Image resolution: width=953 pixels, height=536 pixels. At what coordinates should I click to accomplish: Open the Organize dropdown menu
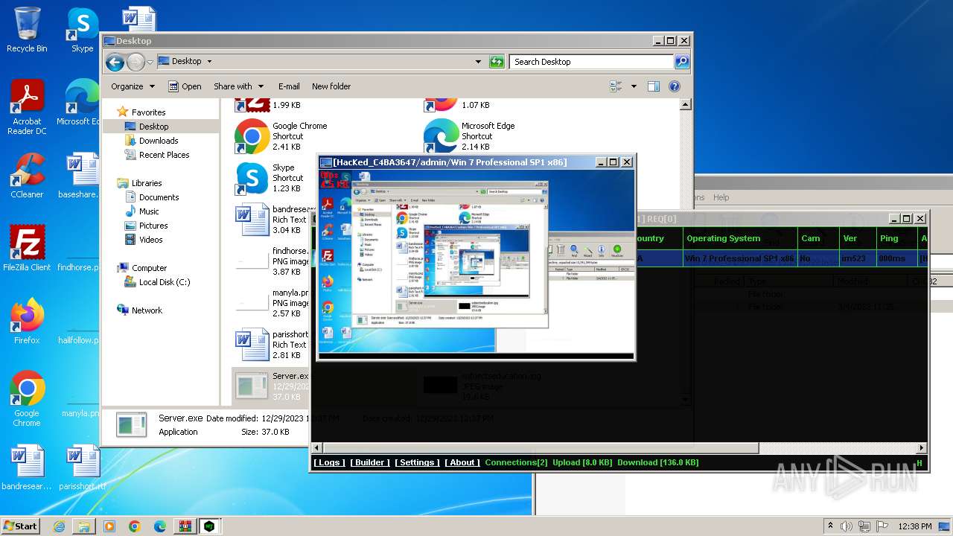coord(133,86)
